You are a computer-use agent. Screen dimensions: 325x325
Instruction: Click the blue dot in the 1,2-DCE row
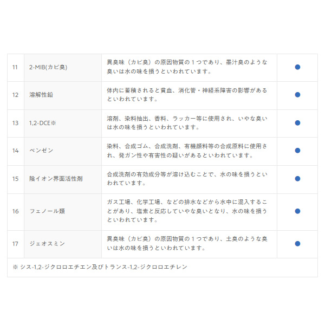tap(297, 123)
